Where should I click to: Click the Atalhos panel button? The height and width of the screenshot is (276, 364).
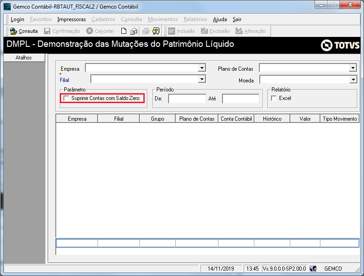24,58
